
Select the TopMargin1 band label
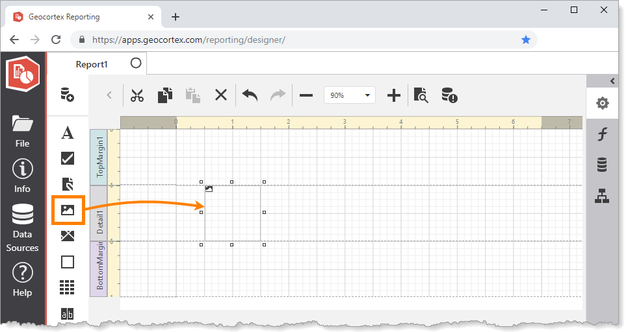[x=99, y=157]
